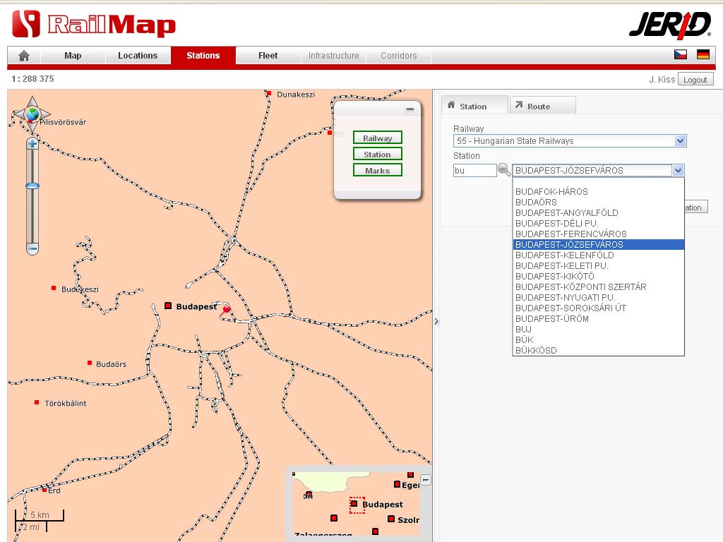The height and width of the screenshot is (542, 723).
Task: Choose BUDAPEST-KÖZPONTI SZERTÁR entry
Action: (x=598, y=287)
